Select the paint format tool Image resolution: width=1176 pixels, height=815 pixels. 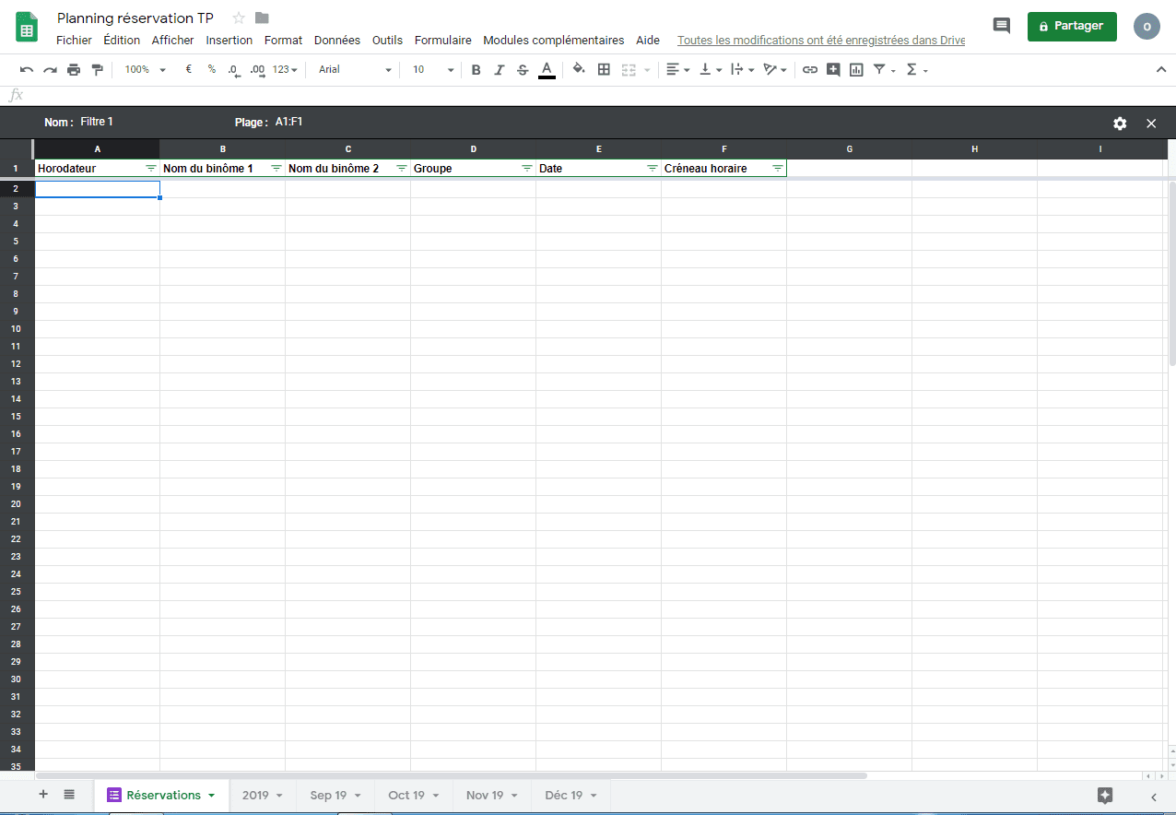coord(98,70)
